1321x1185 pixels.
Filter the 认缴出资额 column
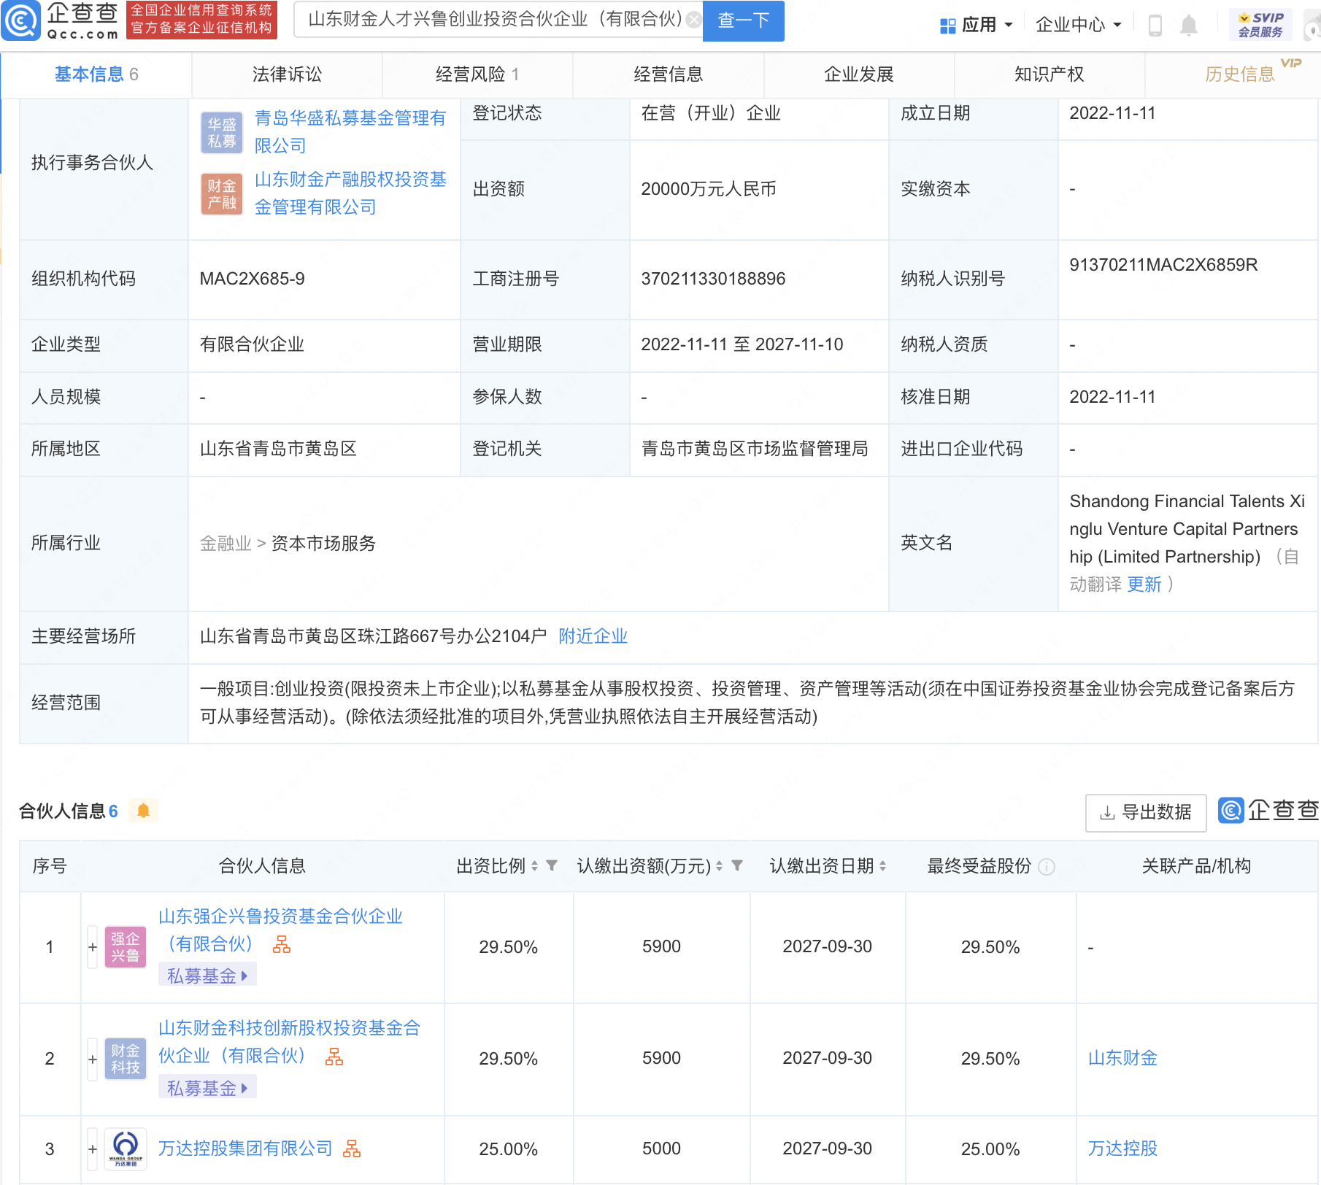(x=737, y=865)
